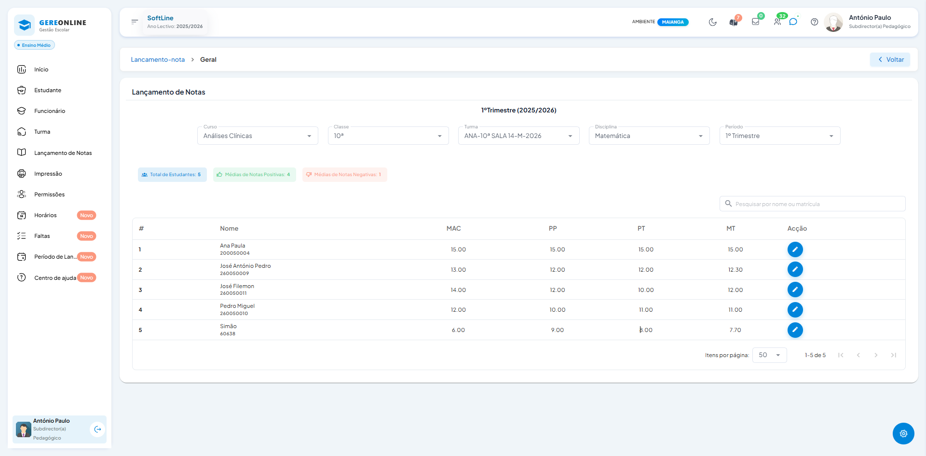This screenshot has width=926, height=456.
Task: Open Início in sidebar
Action: point(41,69)
